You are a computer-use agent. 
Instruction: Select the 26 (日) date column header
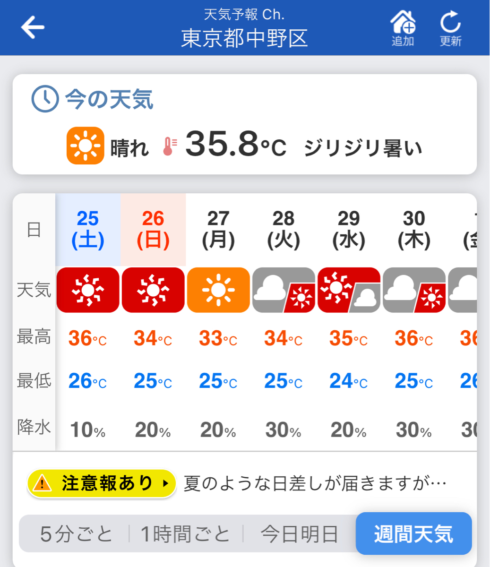point(153,230)
